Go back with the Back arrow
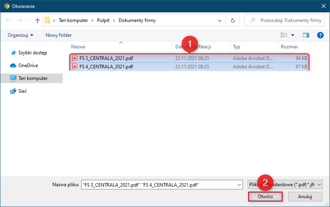Screen dimensions: 330x207 point(8,20)
